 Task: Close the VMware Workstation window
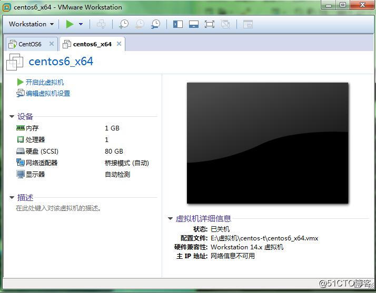[x=362, y=5]
